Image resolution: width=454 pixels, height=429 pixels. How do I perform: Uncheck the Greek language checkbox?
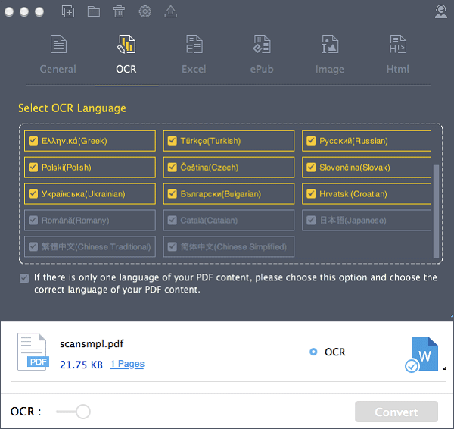coord(33,141)
